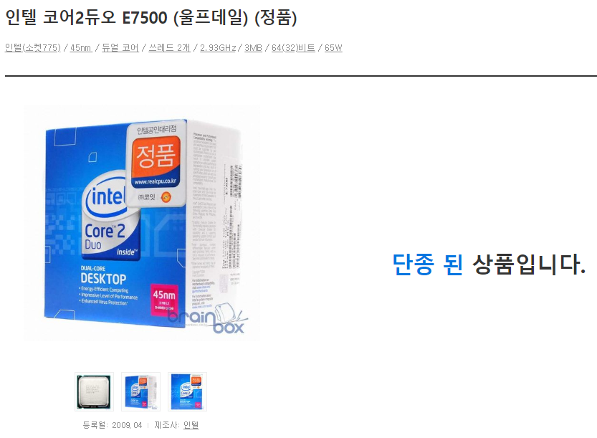Open the 3MB cache spec link
This screenshot has height=438, width=597.
(x=253, y=48)
